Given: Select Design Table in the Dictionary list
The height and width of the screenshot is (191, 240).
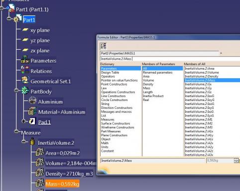Looking at the screenshot, I should [x=110, y=73].
